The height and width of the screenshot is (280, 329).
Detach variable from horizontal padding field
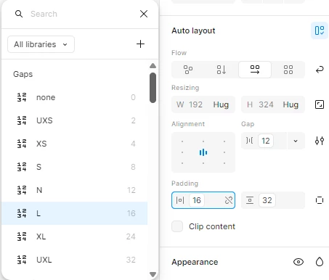click(x=229, y=200)
